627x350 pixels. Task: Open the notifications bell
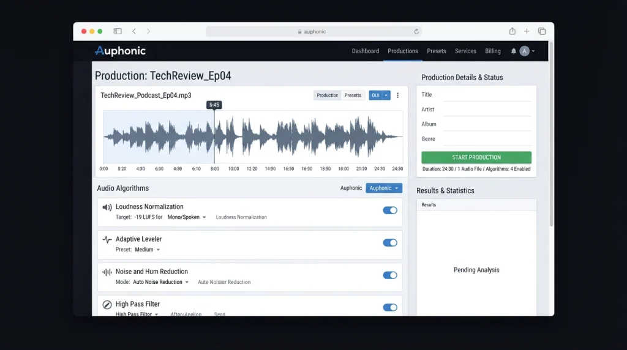(x=514, y=51)
